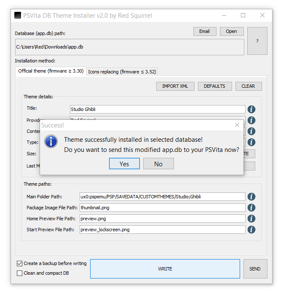
Task: Select the Official theme tab
Action: [x=51, y=71]
